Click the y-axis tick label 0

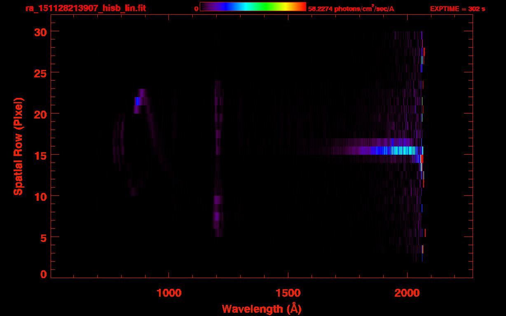tap(42, 274)
